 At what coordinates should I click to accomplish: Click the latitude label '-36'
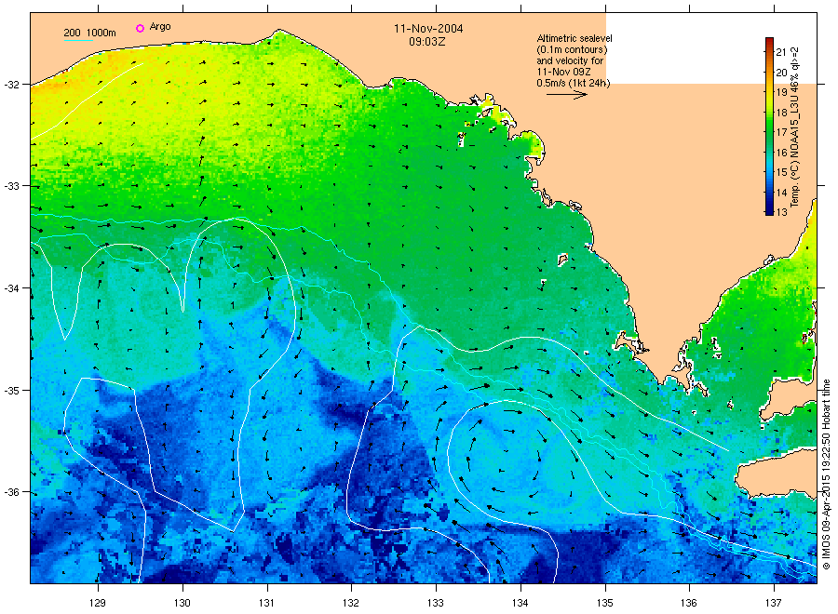click(11, 492)
